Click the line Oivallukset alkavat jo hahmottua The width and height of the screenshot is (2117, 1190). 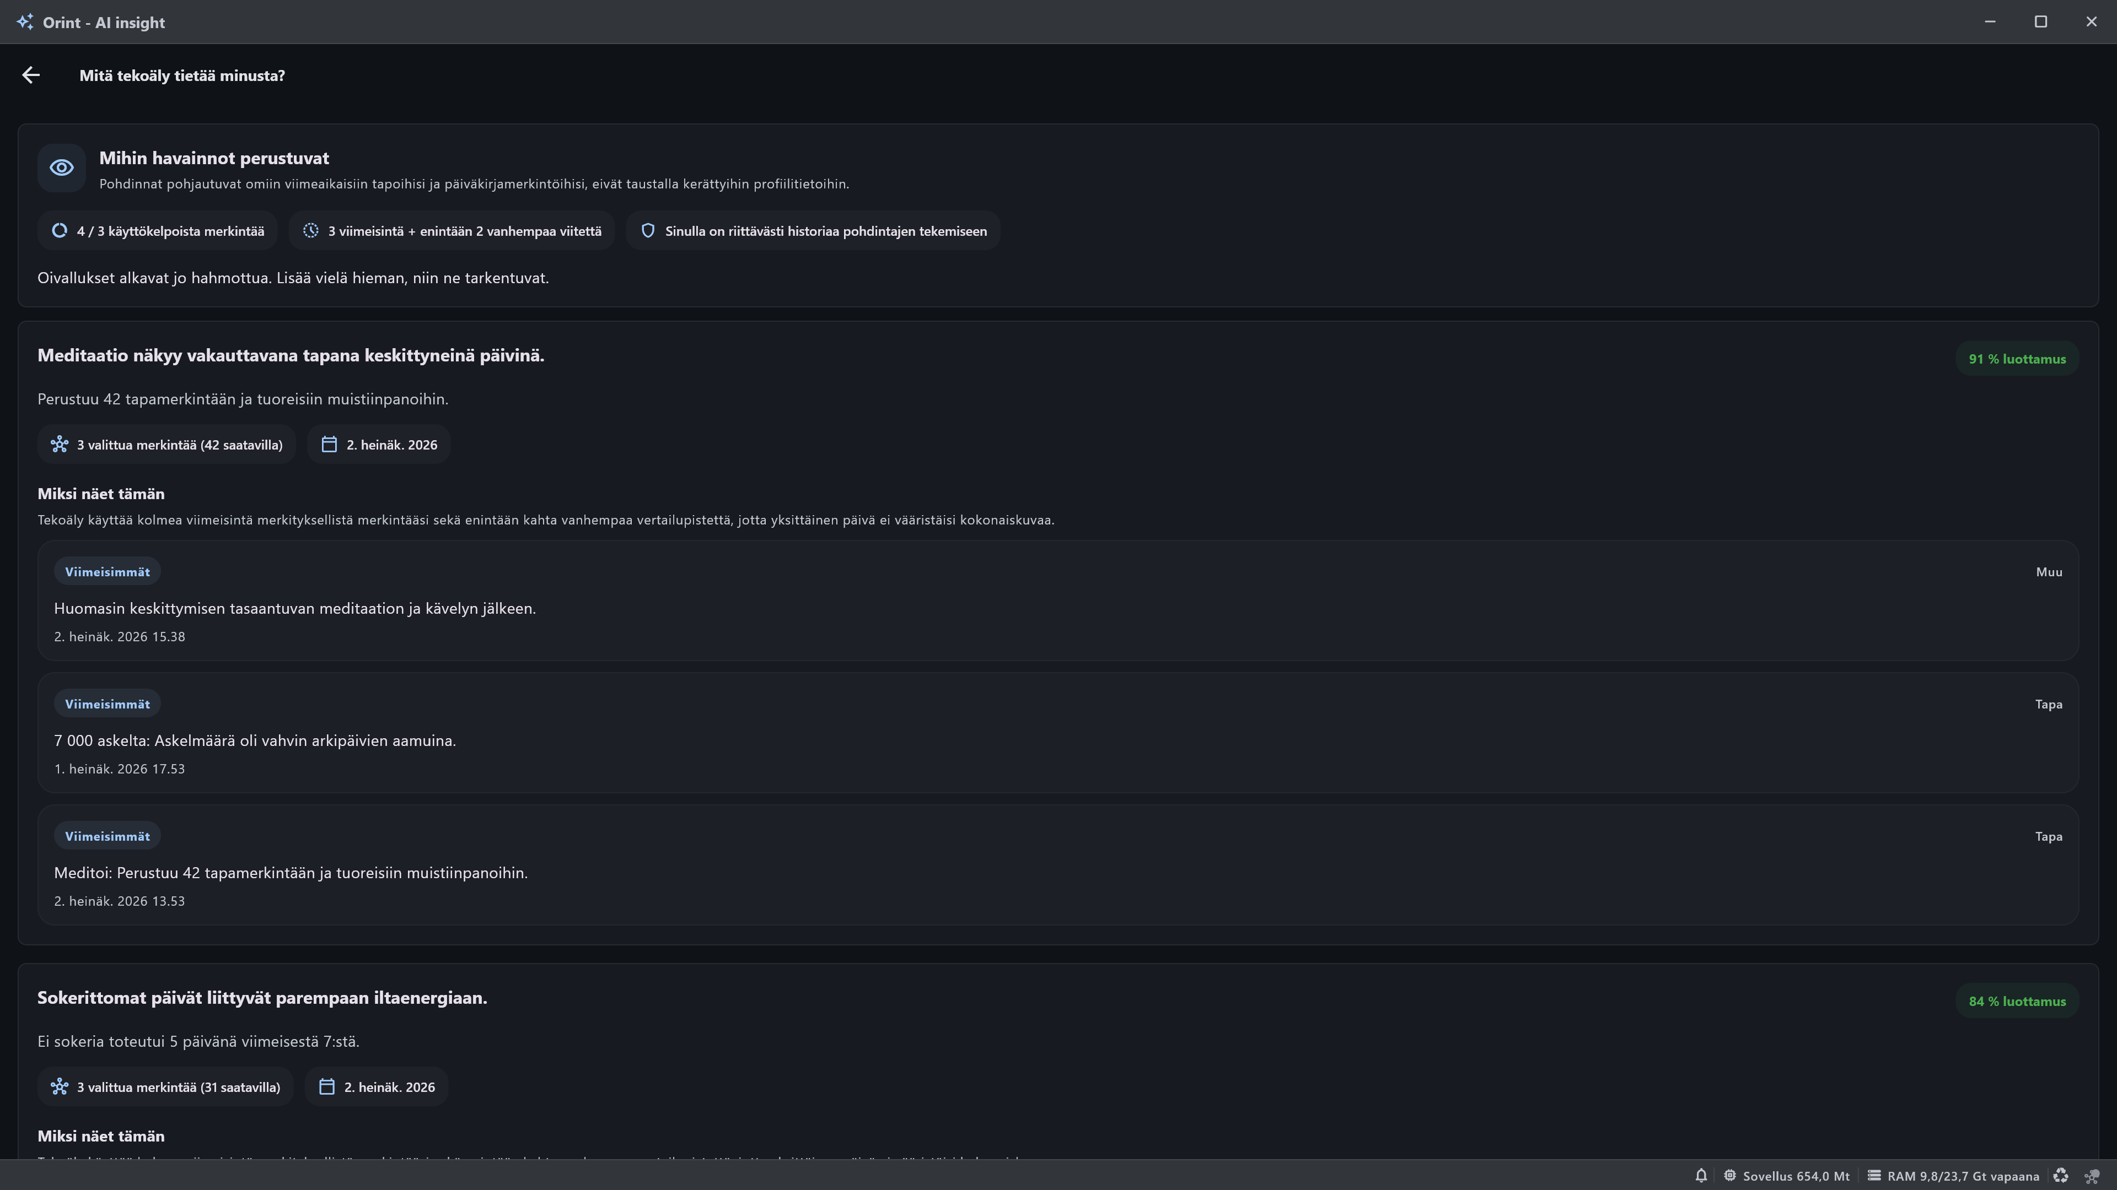point(293,278)
